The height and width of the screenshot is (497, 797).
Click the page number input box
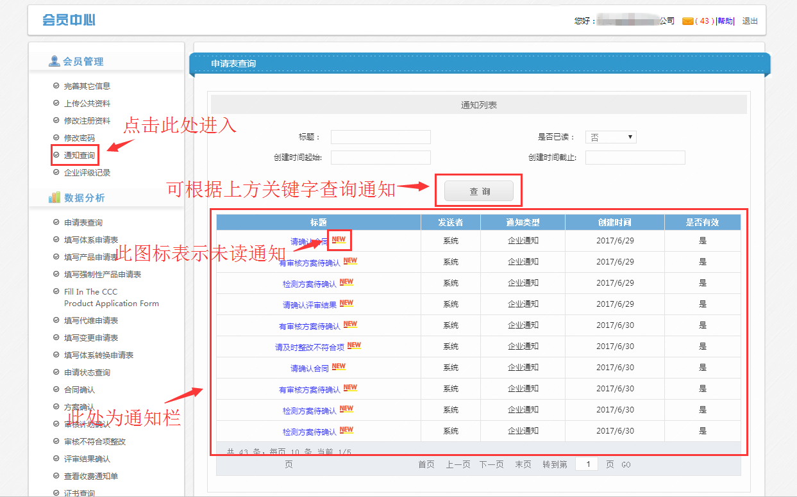pyautogui.click(x=587, y=464)
